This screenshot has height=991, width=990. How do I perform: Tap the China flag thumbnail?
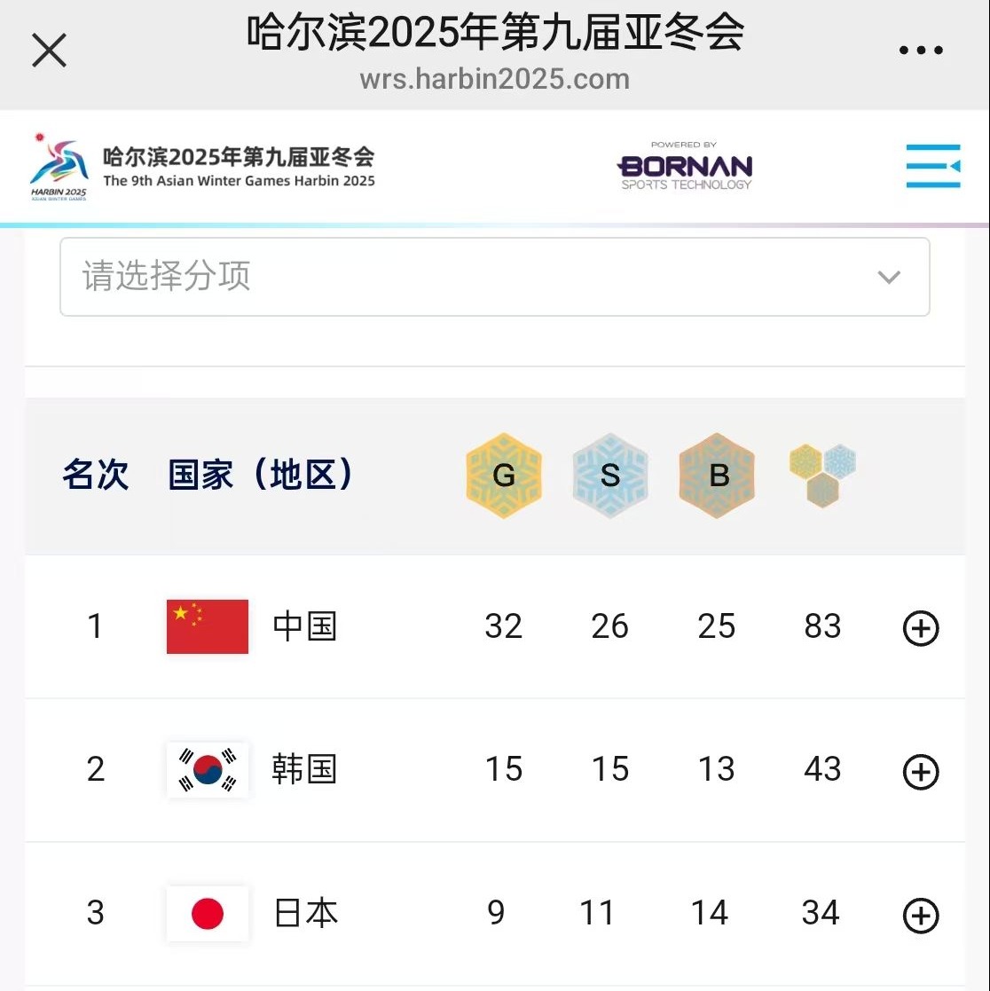click(208, 626)
